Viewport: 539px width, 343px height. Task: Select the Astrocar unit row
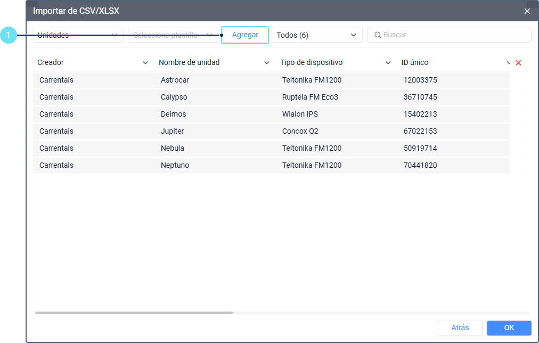coord(271,80)
